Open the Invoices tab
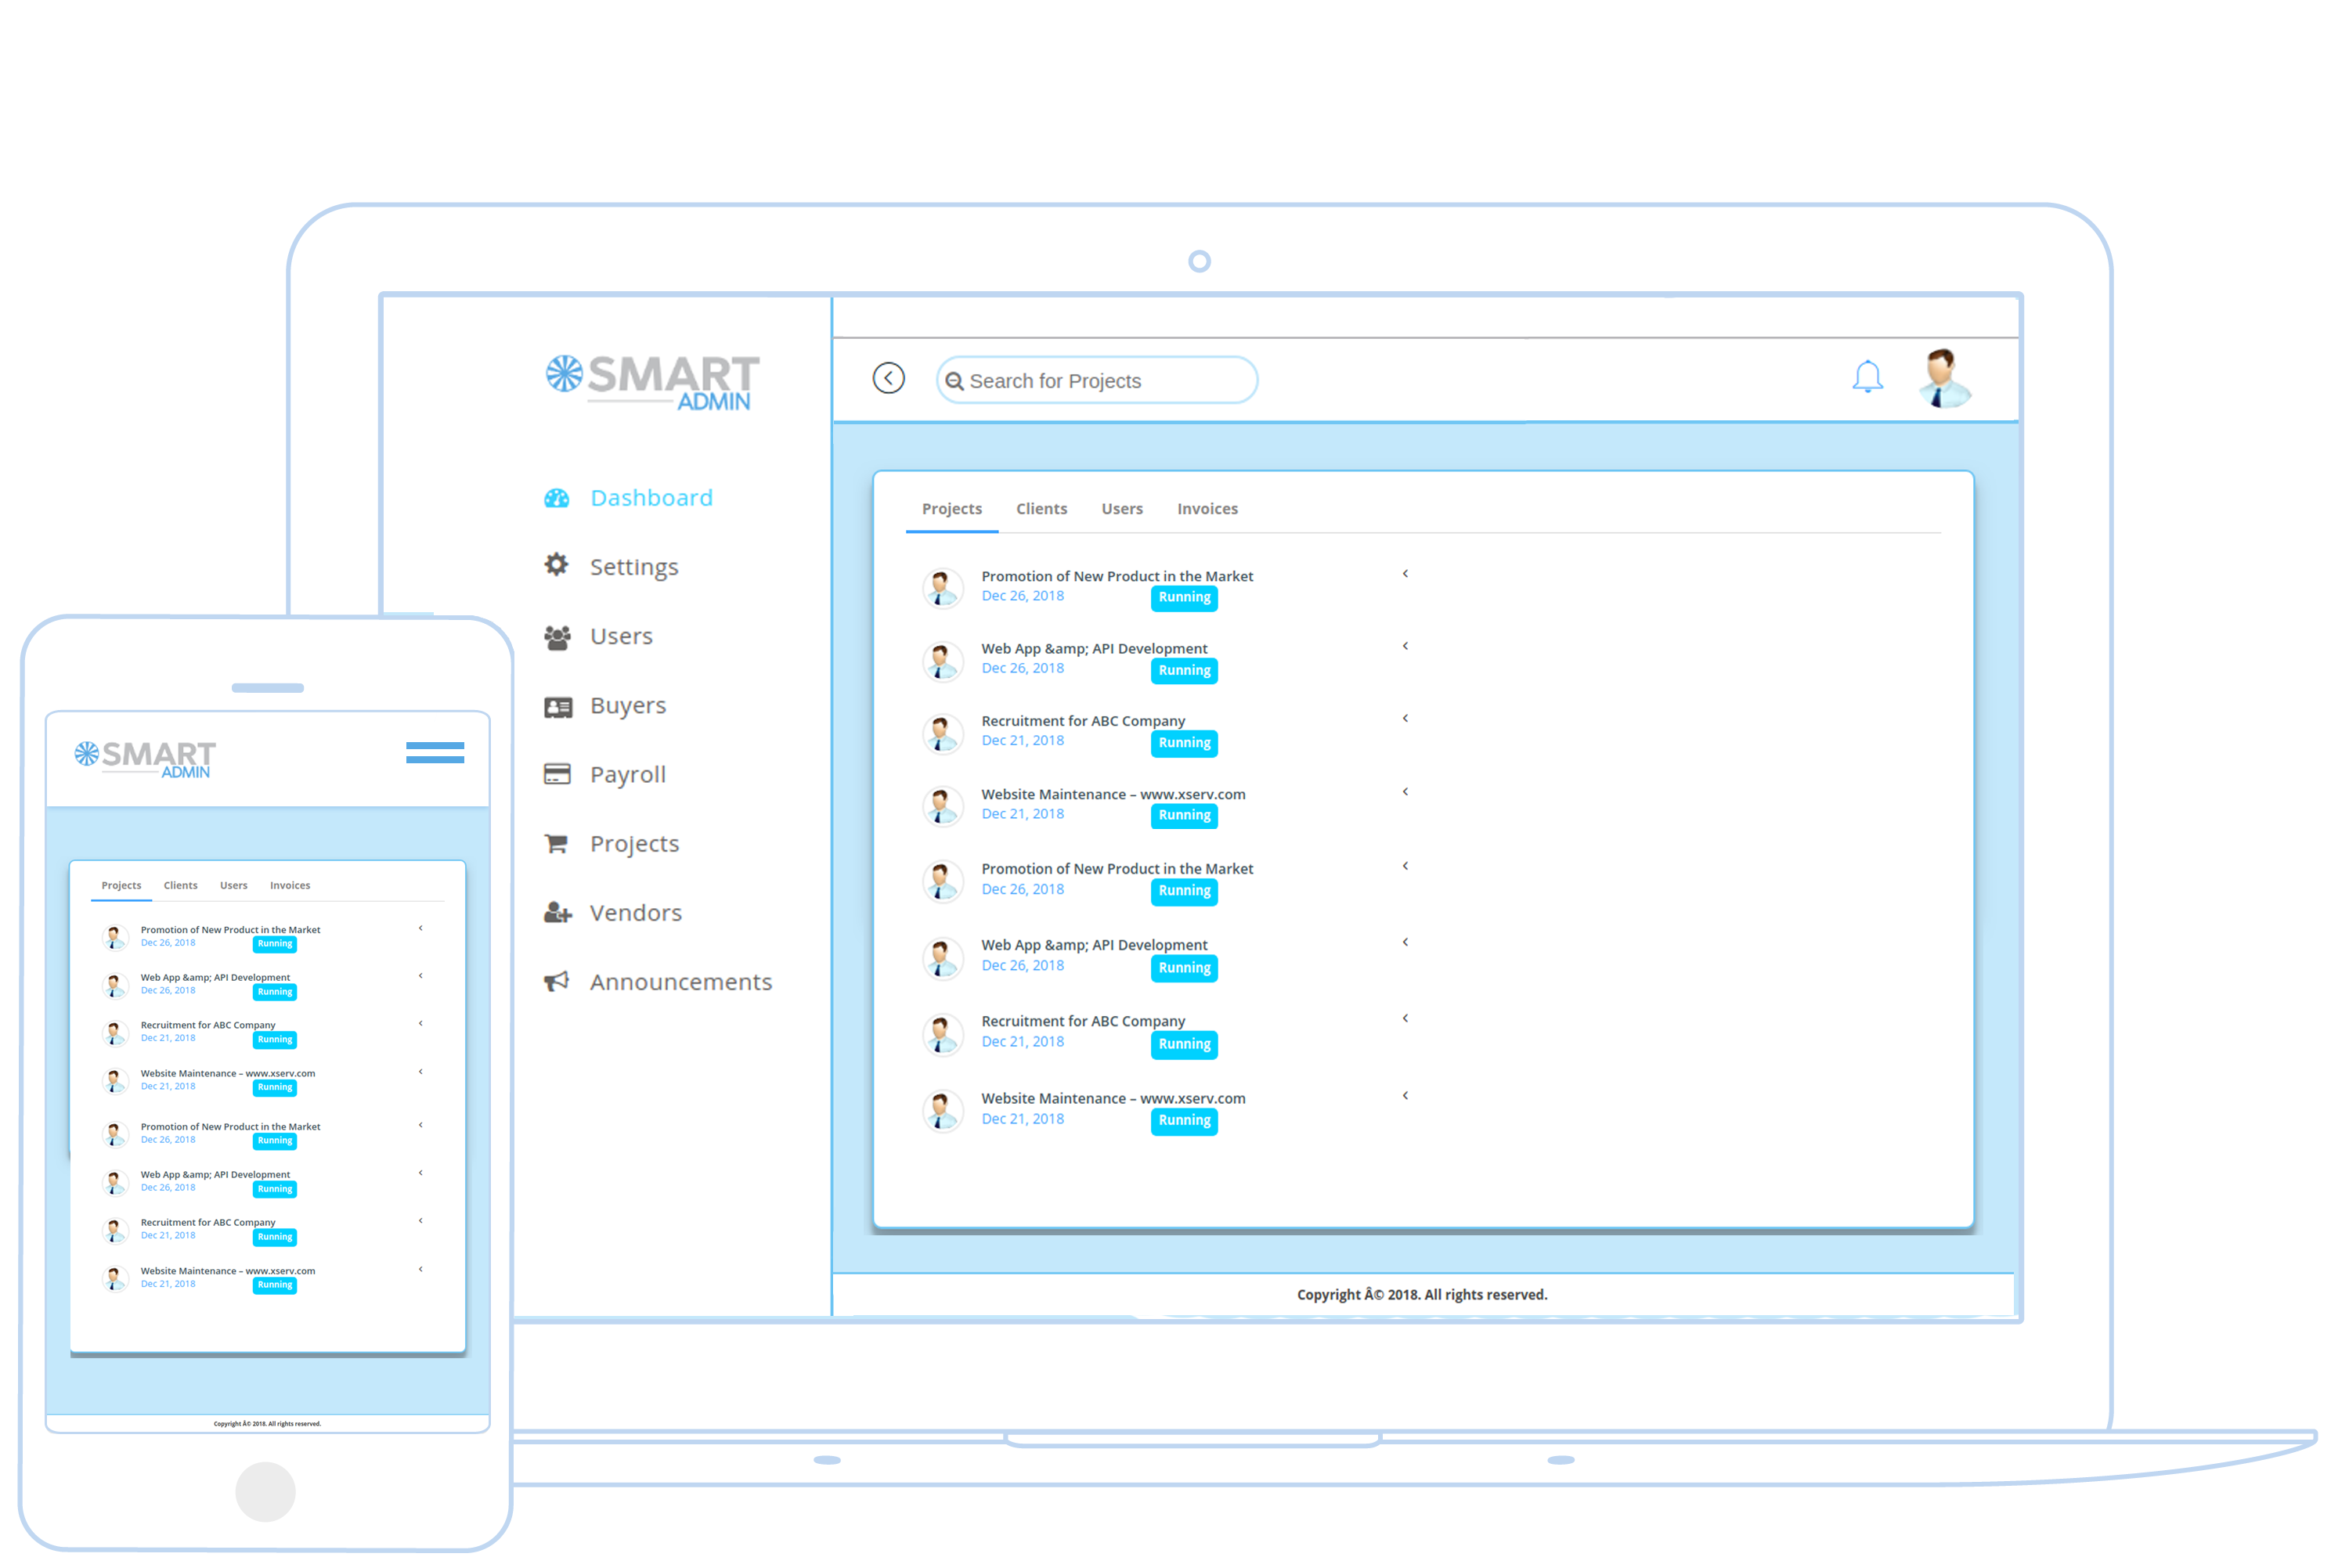 (1207, 508)
